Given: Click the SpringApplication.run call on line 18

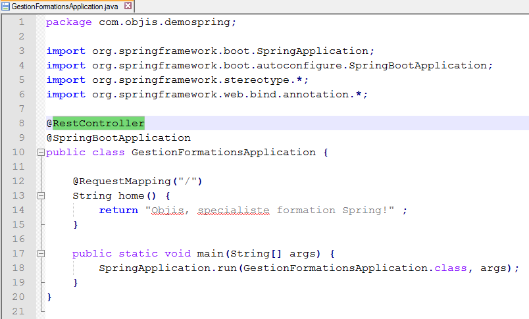Looking at the screenshot, I should (x=309, y=268).
